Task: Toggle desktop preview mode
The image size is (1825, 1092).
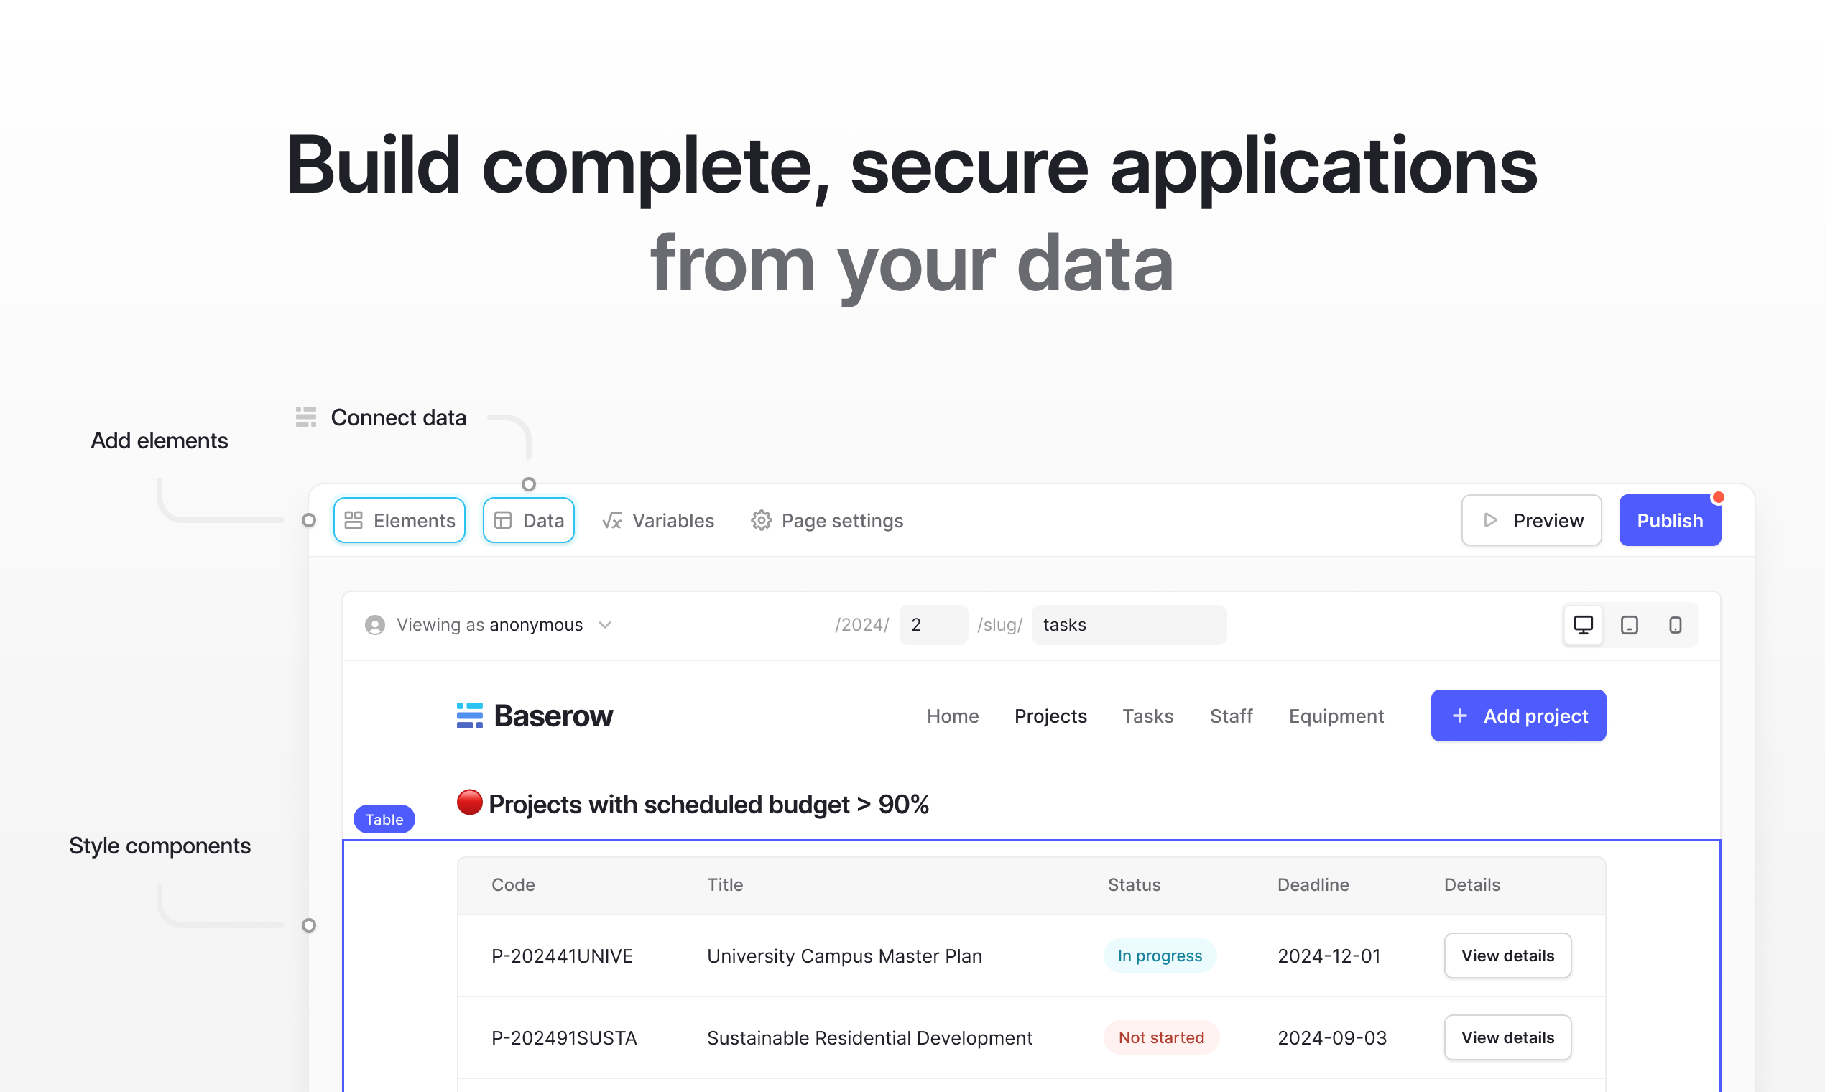Action: pos(1583,625)
